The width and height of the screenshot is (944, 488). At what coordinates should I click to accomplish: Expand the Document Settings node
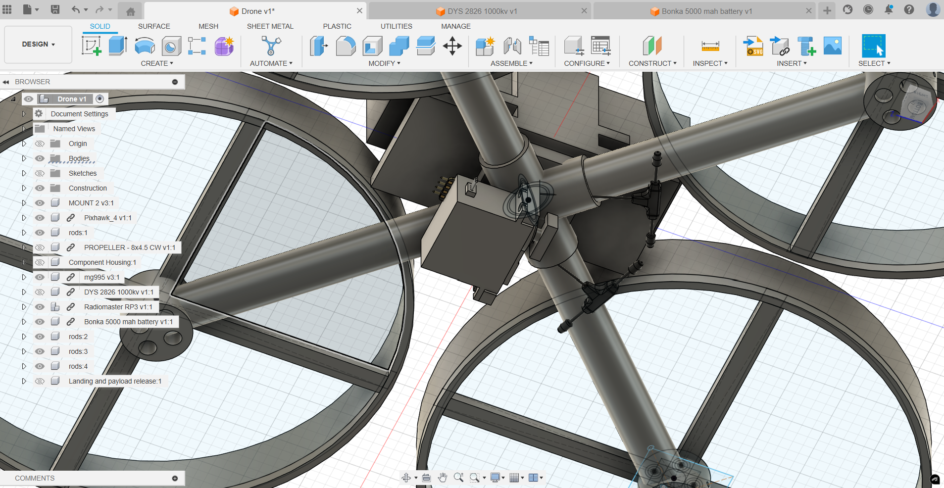click(24, 114)
